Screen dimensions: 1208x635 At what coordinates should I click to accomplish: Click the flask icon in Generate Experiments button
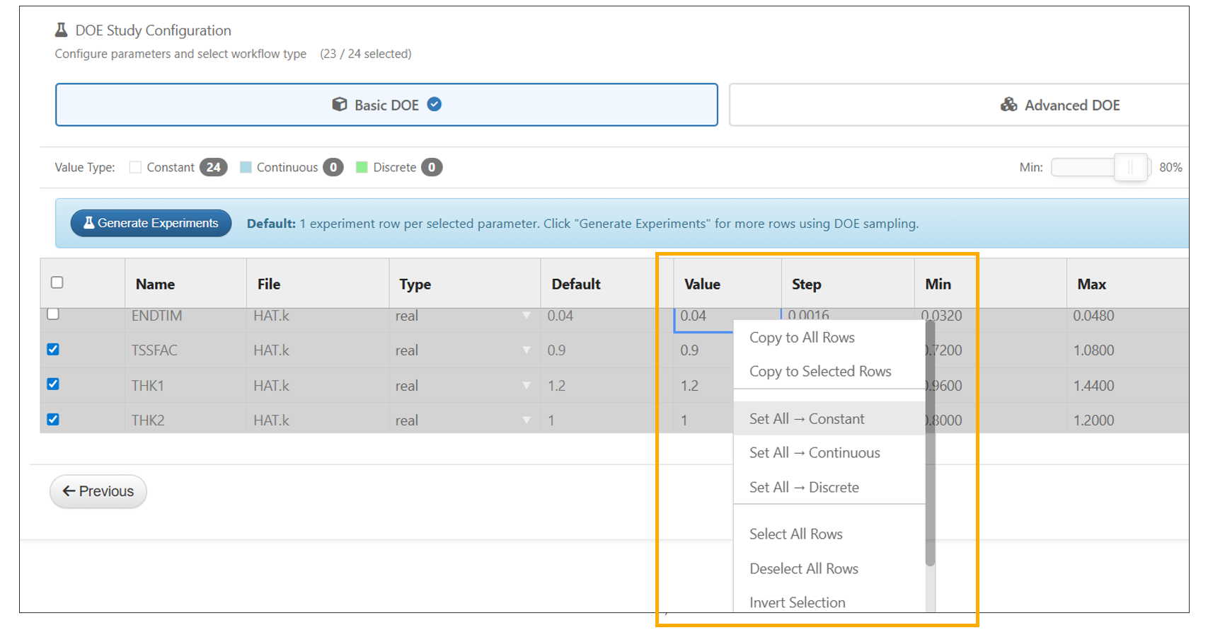[x=89, y=223]
